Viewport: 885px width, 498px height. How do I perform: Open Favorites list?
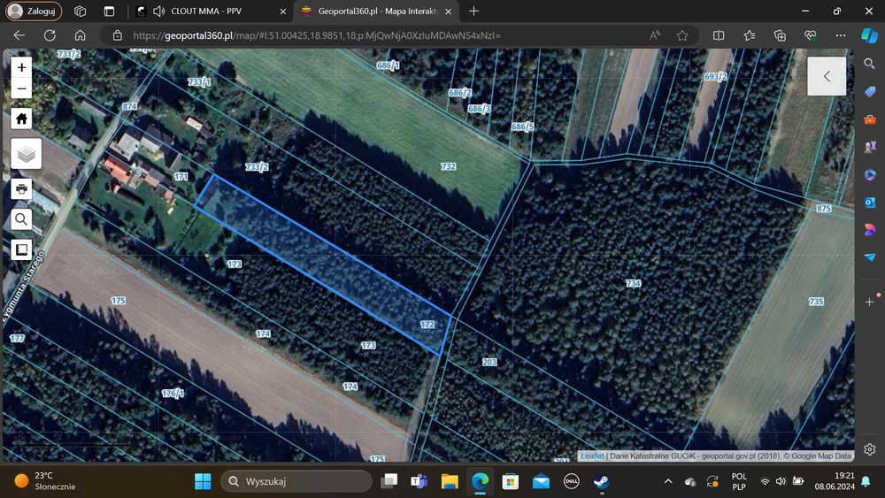[750, 35]
